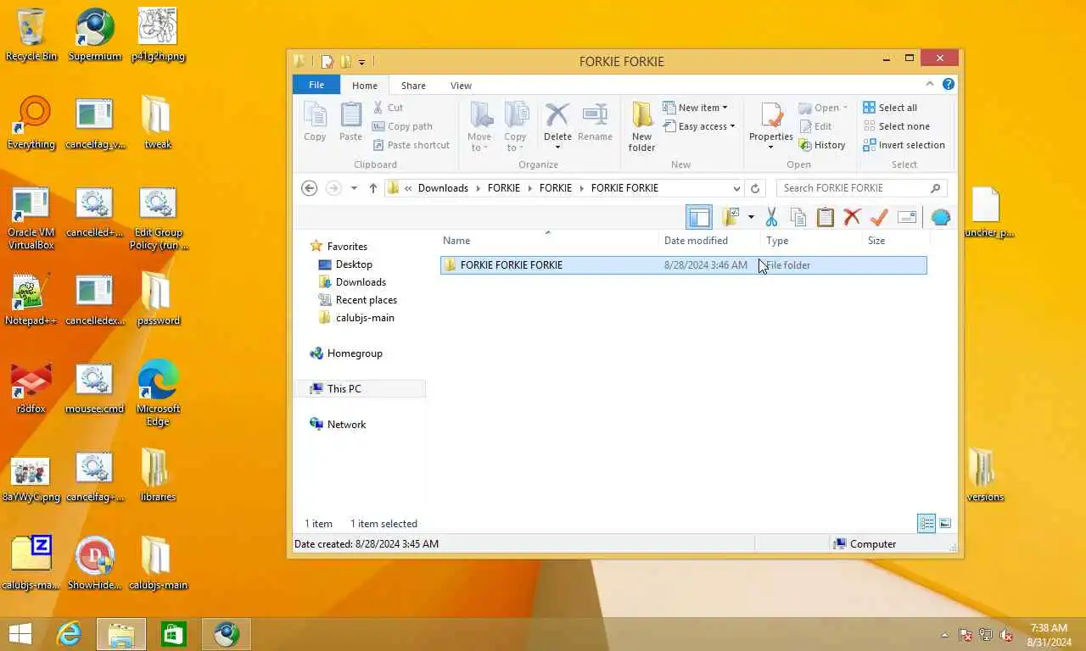Image resolution: width=1086 pixels, height=651 pixels.
Task: Select Homegroup in navigation pane
Action: click(x=345, y=353)
